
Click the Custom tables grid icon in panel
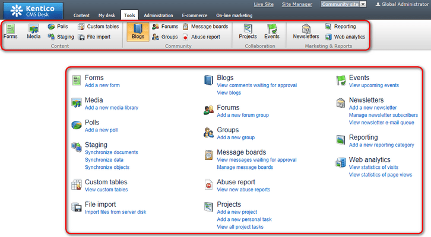[x=77, y=185]
